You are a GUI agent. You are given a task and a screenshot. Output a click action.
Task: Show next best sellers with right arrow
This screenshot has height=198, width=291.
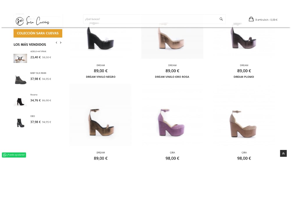61,43
